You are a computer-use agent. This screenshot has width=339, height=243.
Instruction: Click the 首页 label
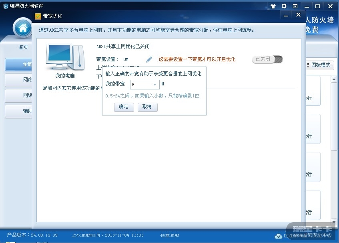coord(23,47)
